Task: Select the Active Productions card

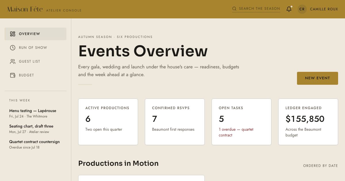Action: 108,122
